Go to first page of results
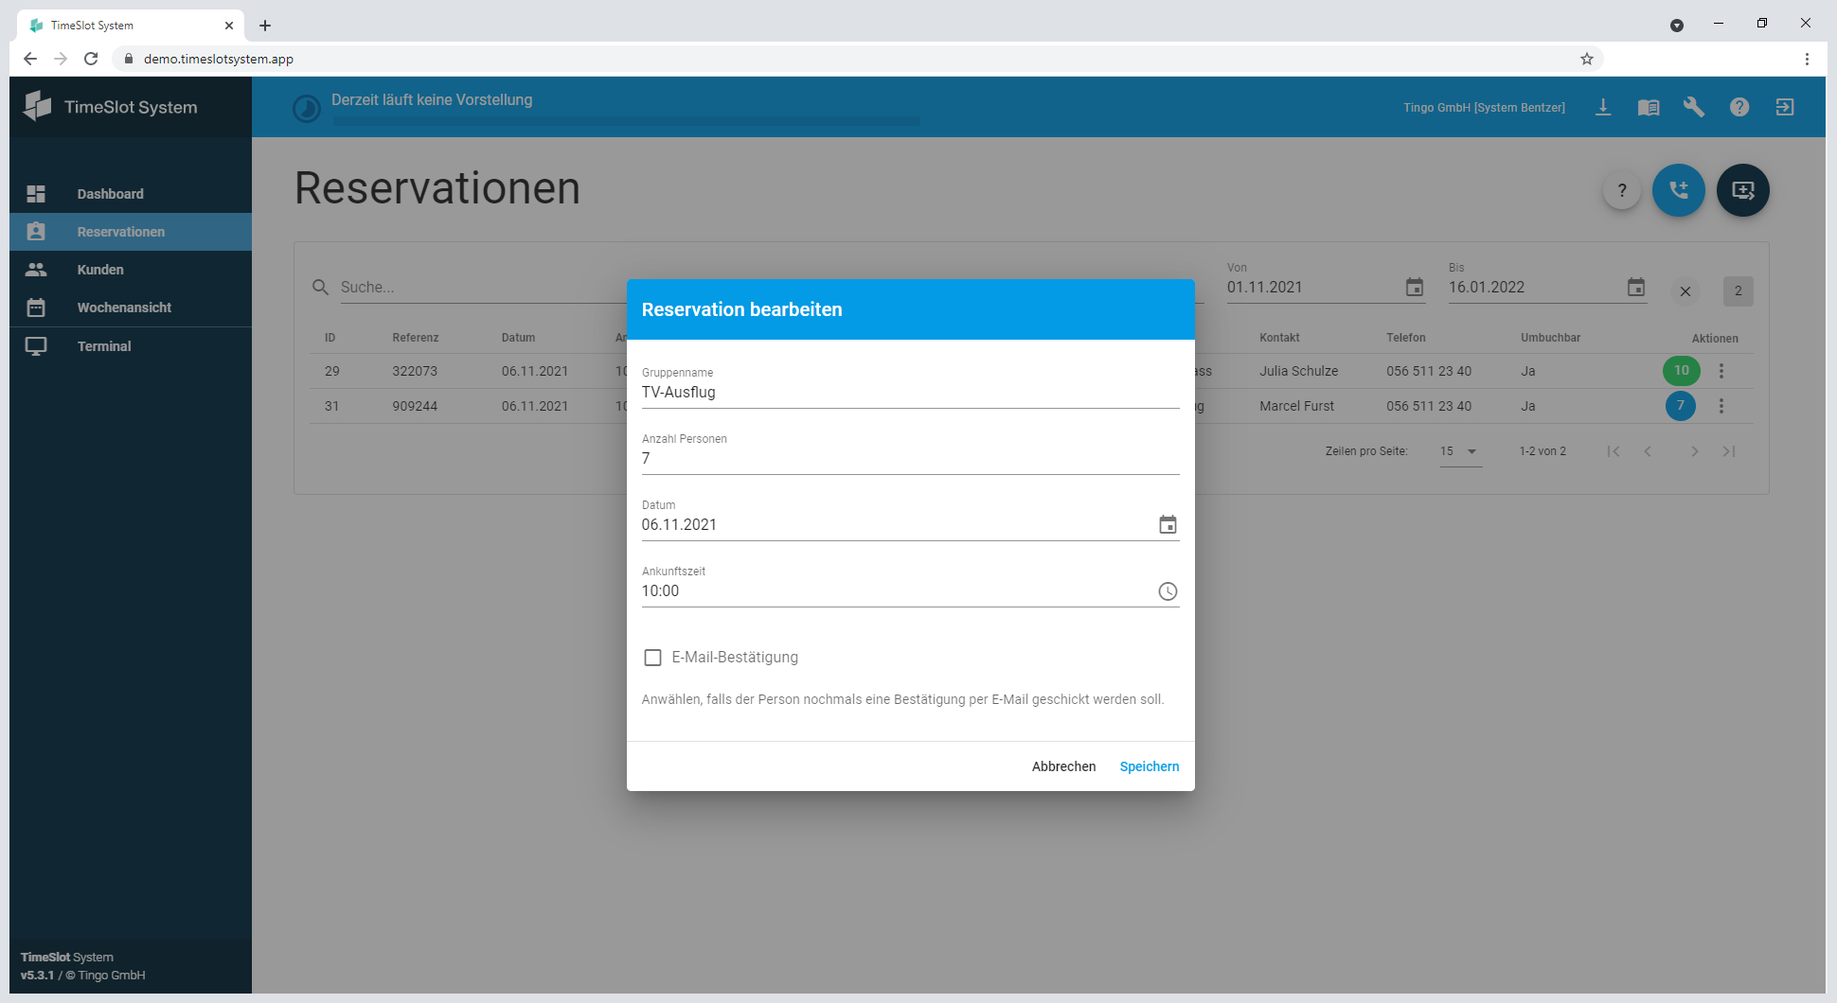This screenshot has width=1837, height=1003. point(1614,451)
